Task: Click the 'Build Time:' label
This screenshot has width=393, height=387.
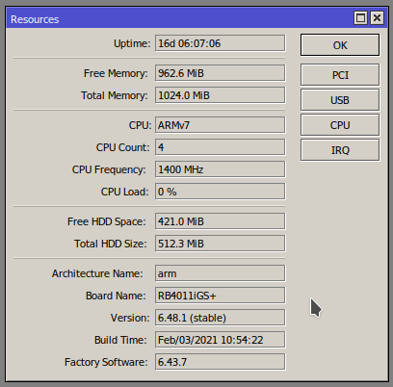Action: pyautogui.click(x=120, y=340)
